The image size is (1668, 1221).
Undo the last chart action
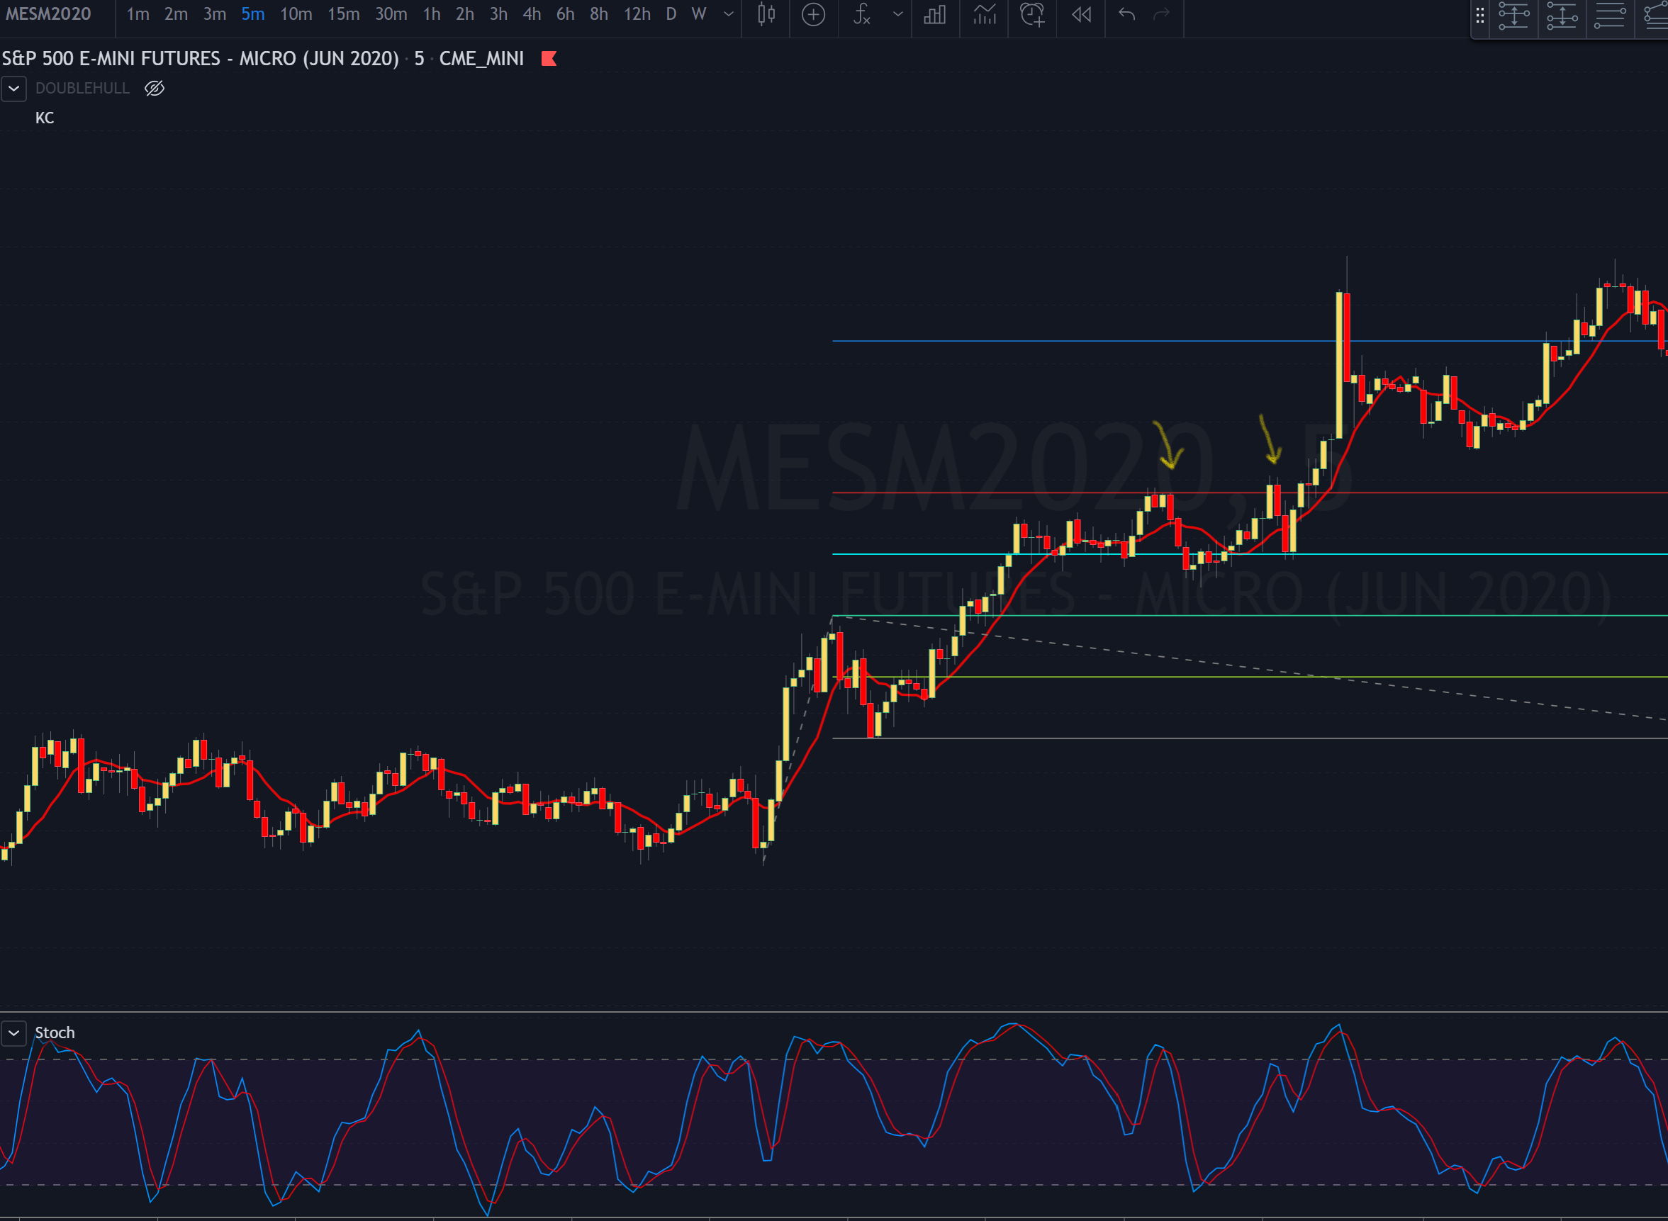pyautogui.click(x=1127, y=15)
